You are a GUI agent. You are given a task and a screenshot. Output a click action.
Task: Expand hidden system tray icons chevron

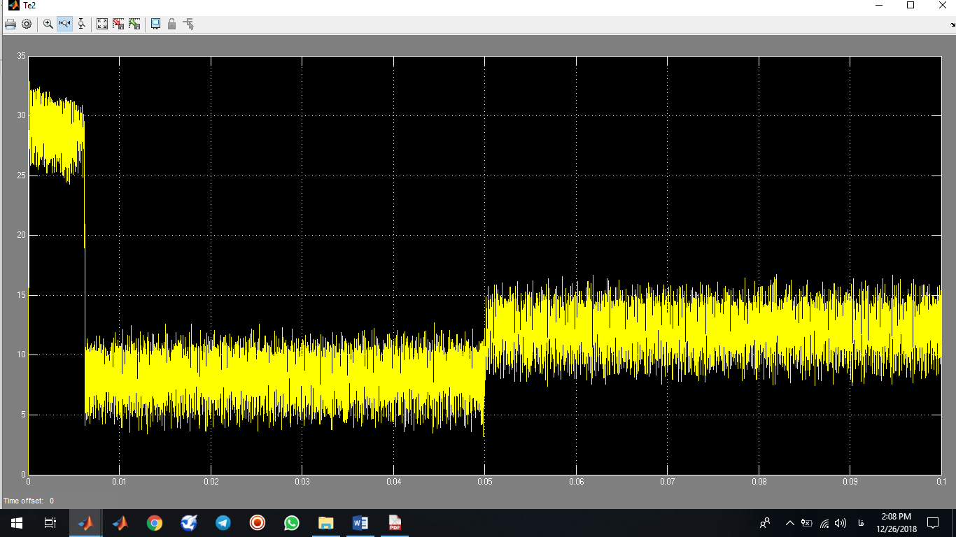[x=790, y=523]
